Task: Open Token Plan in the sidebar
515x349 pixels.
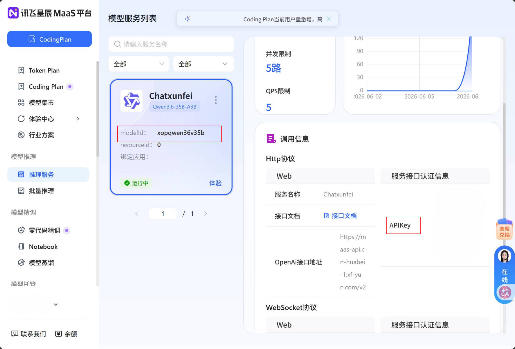Action: [44, 71]
